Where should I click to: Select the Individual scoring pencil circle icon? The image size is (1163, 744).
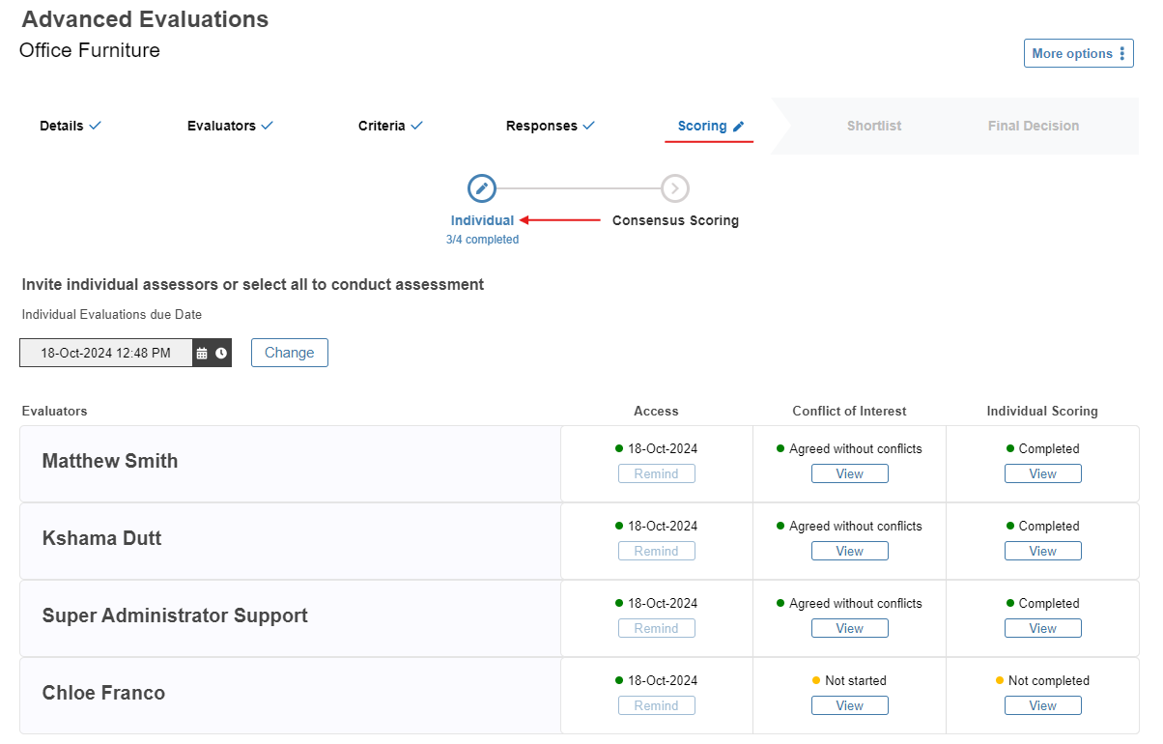click(482, 188)
